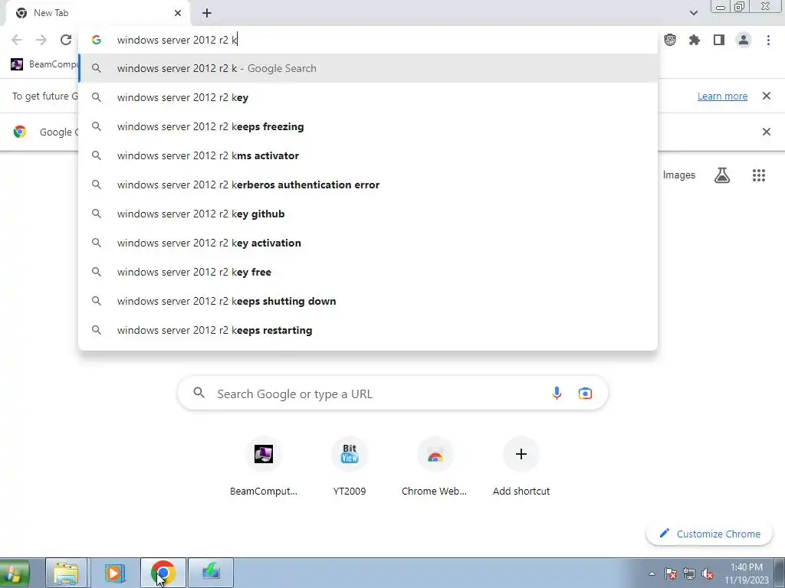
Task: Click the omnibox text field
Action: coord(368,40)
